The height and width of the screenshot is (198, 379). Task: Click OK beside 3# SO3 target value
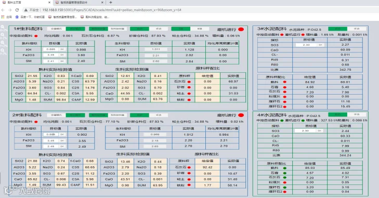point(320,45)
